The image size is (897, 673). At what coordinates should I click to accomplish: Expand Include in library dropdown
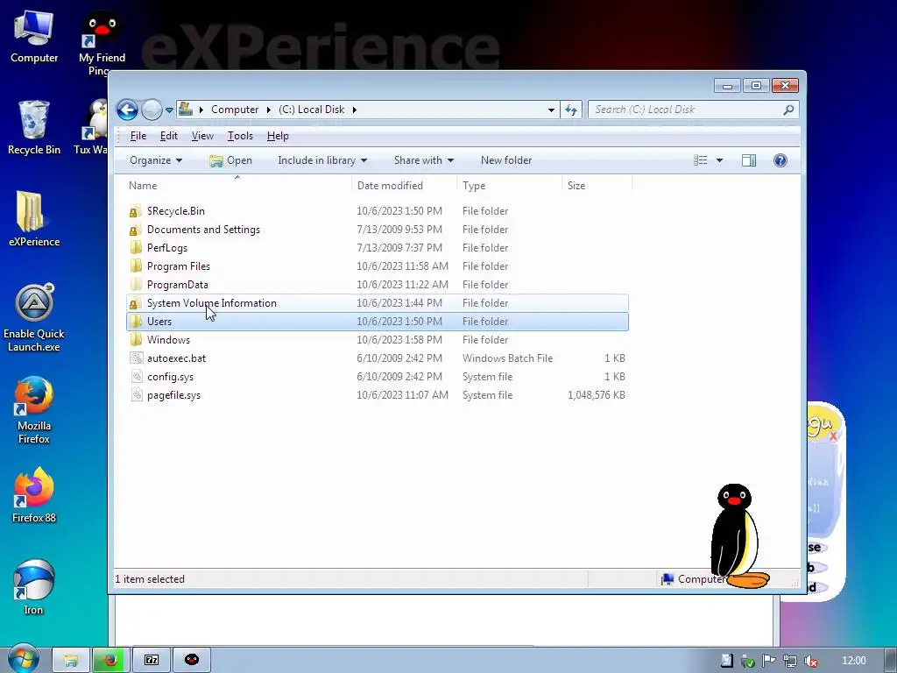pyautogui.click(x=322, y=160)
